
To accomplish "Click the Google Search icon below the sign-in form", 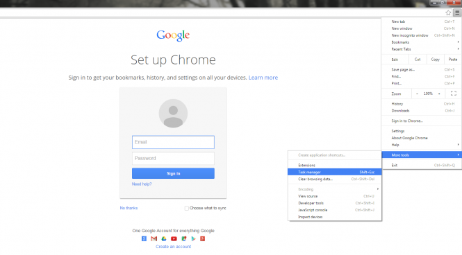I will pos(144,238).
